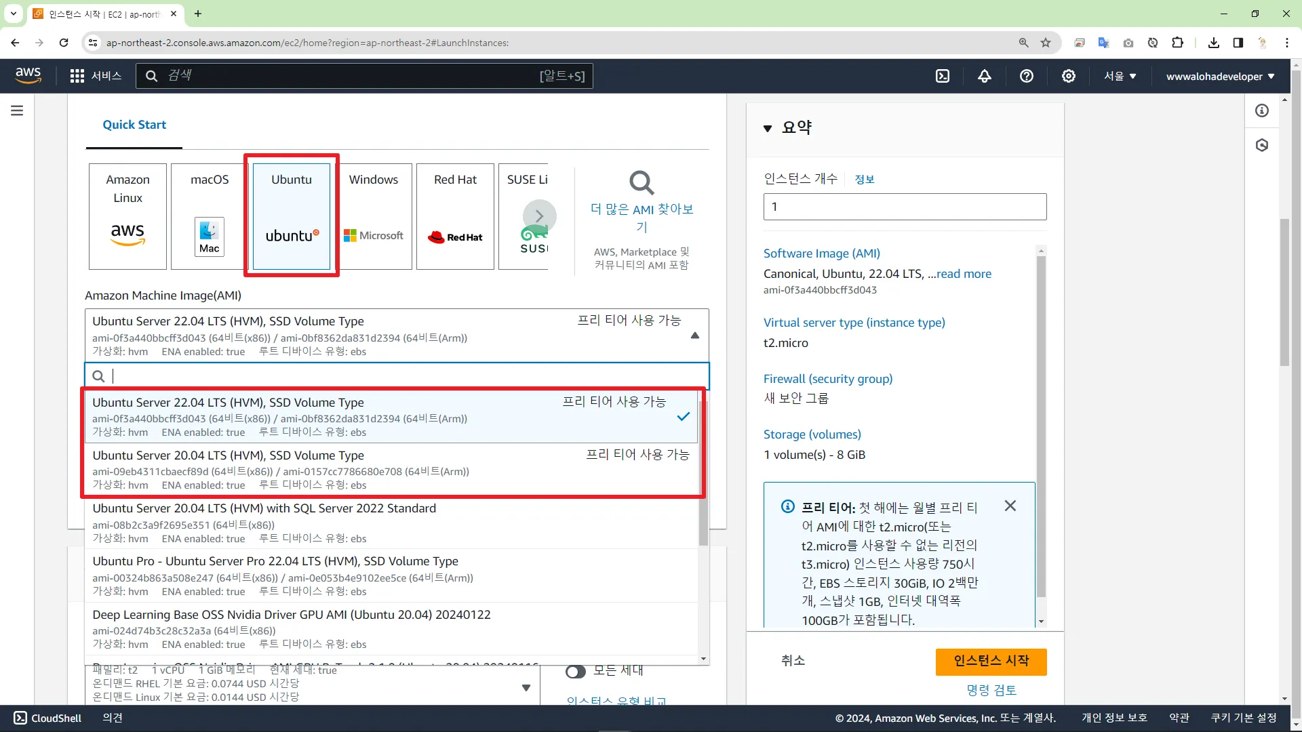
Task: Open the 명령 검토 link
Action: [991, 690]
